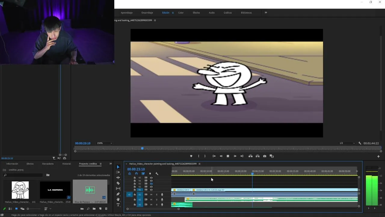The image size is (385, 217).
Task: Click Go to Out point
Action: [242, 156]
